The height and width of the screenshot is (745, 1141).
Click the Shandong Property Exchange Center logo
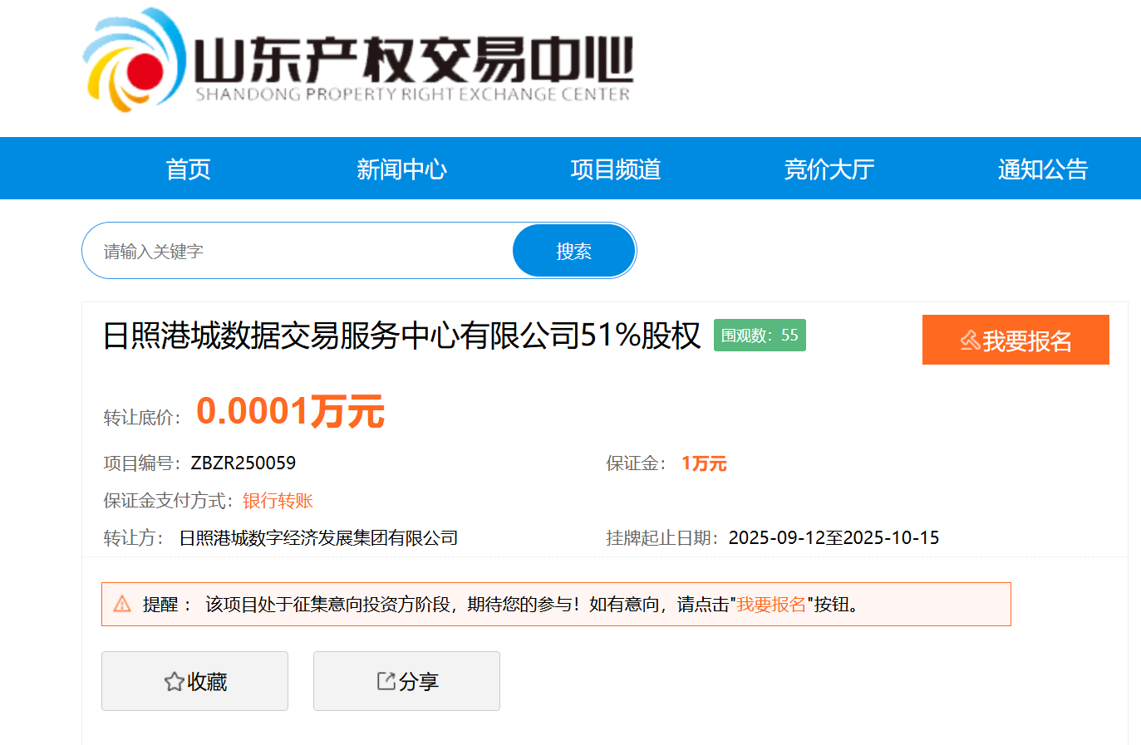coord(358,61)
